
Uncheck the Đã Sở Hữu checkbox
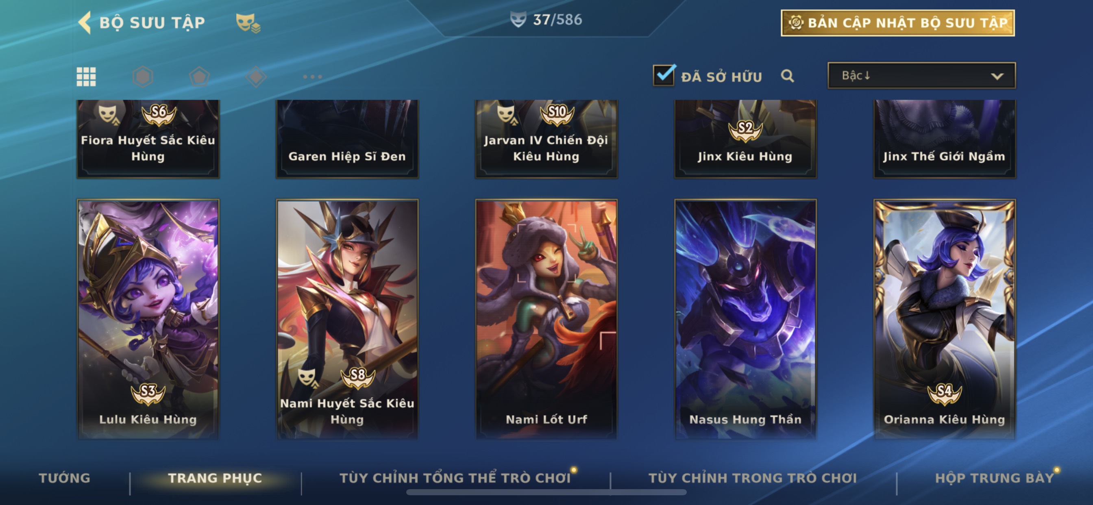[664, 76]
